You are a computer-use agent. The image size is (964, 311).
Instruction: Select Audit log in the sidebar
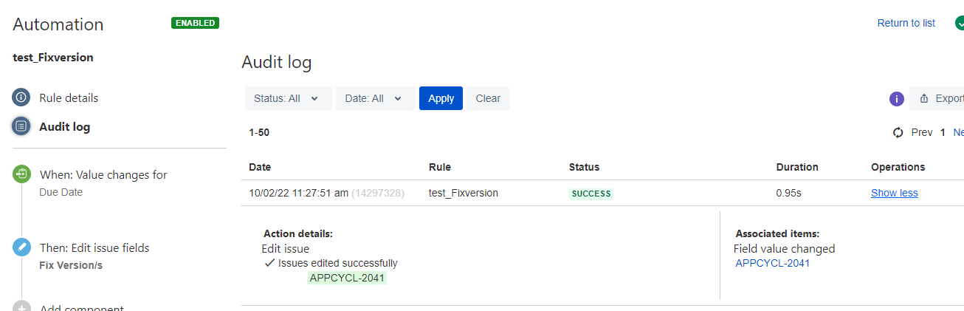[x=65, y=126]
